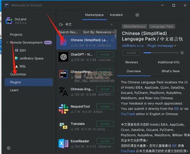Viewport: 190px width, 154px height.
Task: Open WSL remote development
Action: [23, 66]
